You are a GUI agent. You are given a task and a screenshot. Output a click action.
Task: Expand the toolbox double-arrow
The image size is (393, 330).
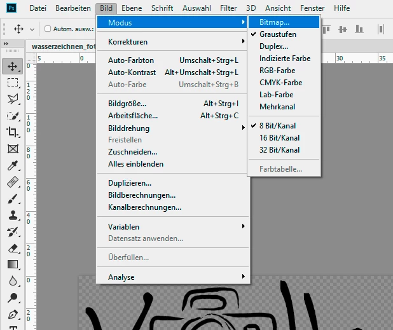(x=6, y=44)
